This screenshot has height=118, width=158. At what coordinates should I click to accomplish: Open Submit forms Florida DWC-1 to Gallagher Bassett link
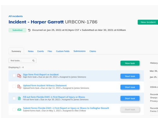pyautogui.click(x=66, y=108)
